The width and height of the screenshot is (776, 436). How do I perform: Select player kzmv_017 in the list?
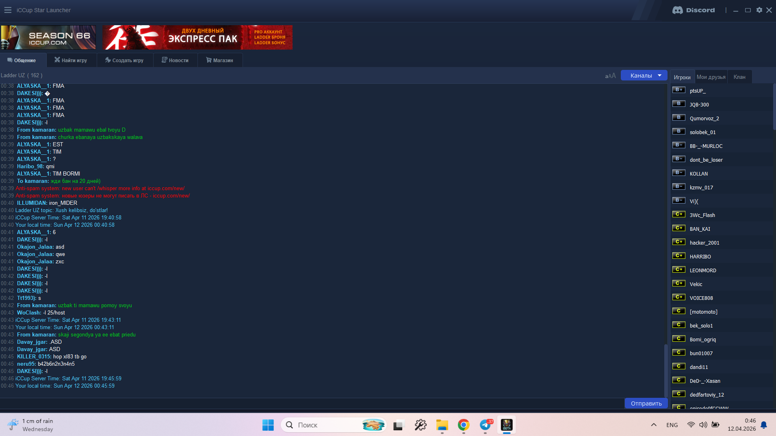(x=701, y=188)
